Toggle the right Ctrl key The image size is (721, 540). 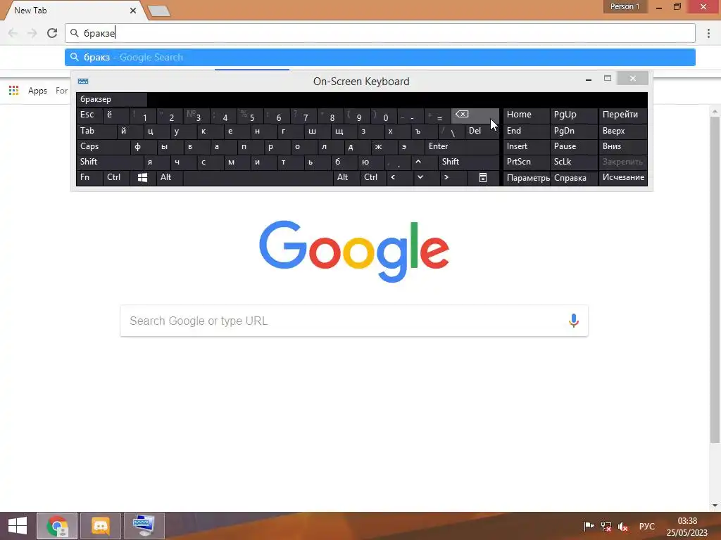(373, 177)
